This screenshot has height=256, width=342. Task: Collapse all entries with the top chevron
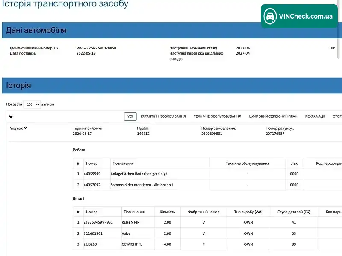pyautogui.click(x=11, y=116)
